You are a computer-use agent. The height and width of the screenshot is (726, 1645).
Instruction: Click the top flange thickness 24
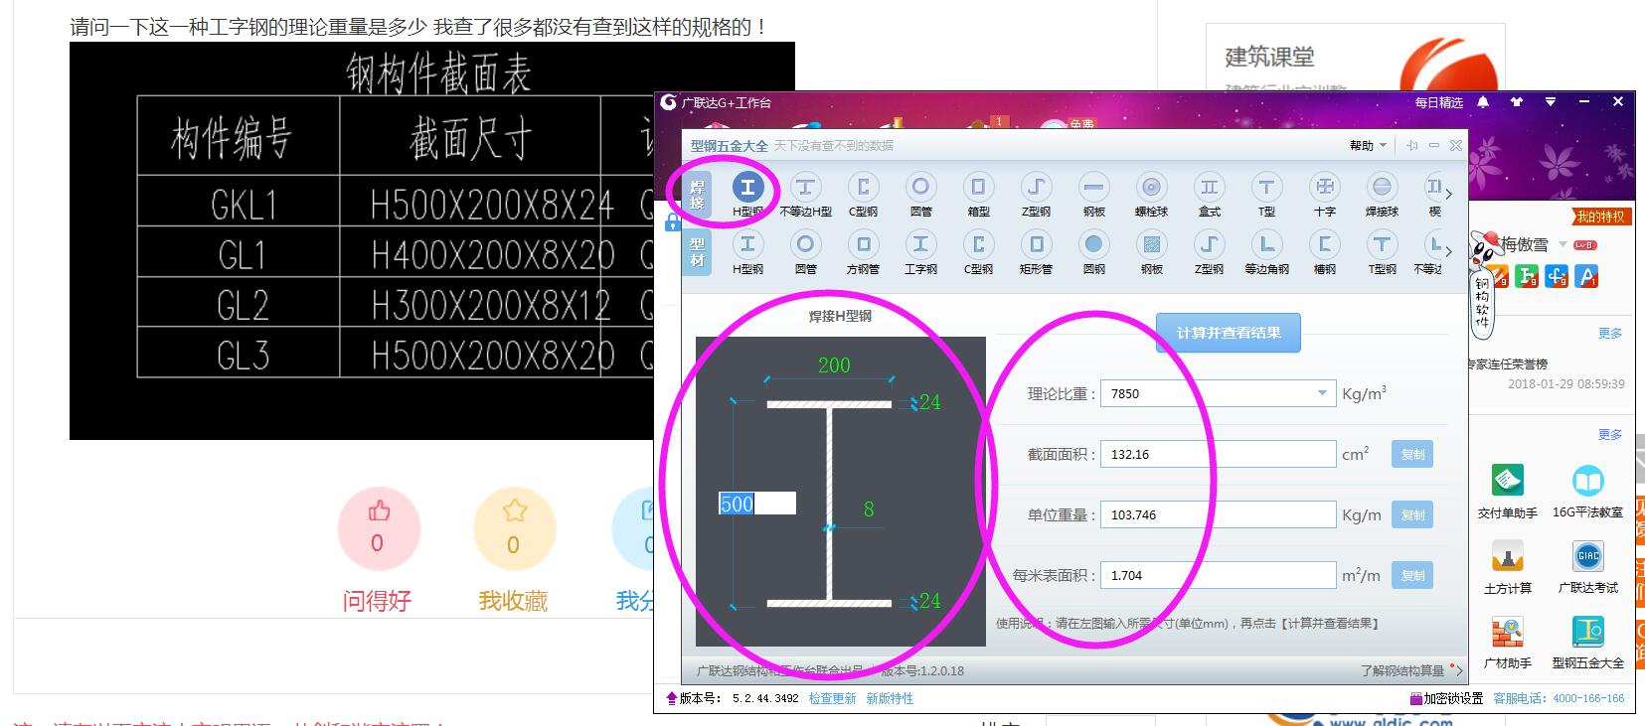pyautogui.click(x=929, y=402)
